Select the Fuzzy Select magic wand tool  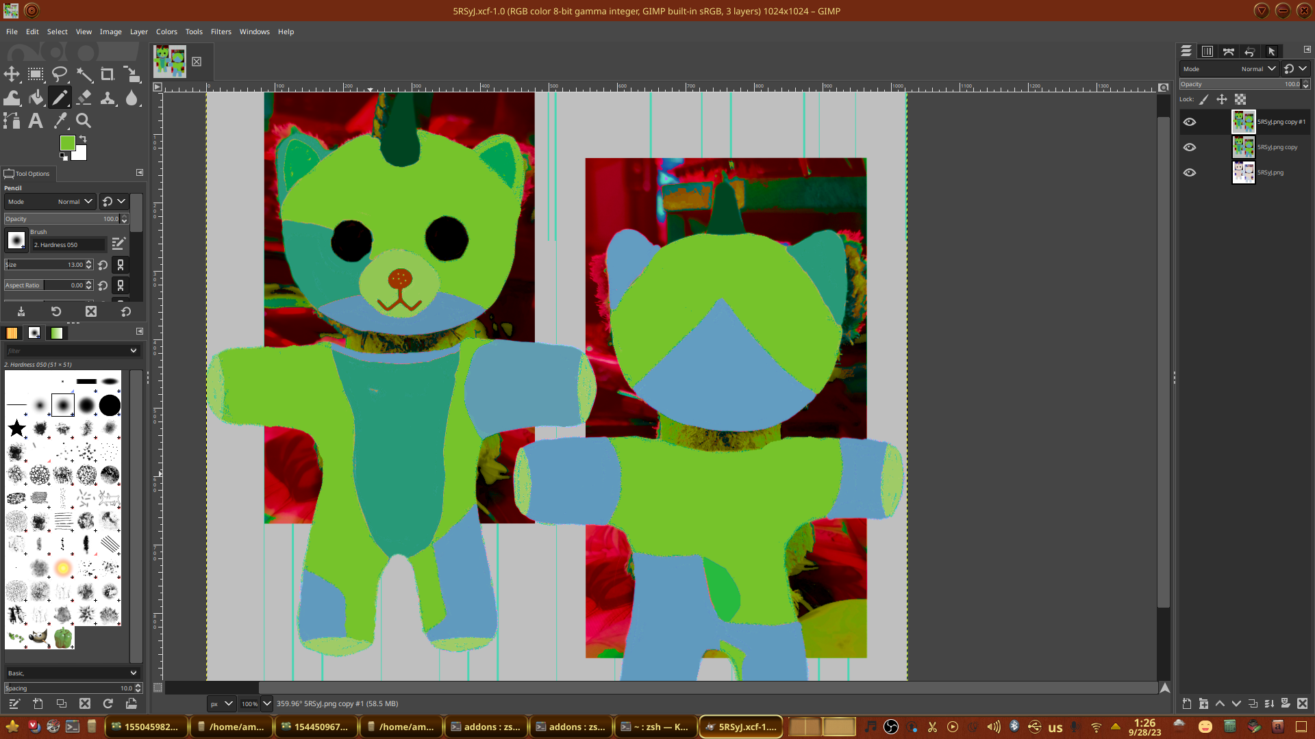point(84,75)
